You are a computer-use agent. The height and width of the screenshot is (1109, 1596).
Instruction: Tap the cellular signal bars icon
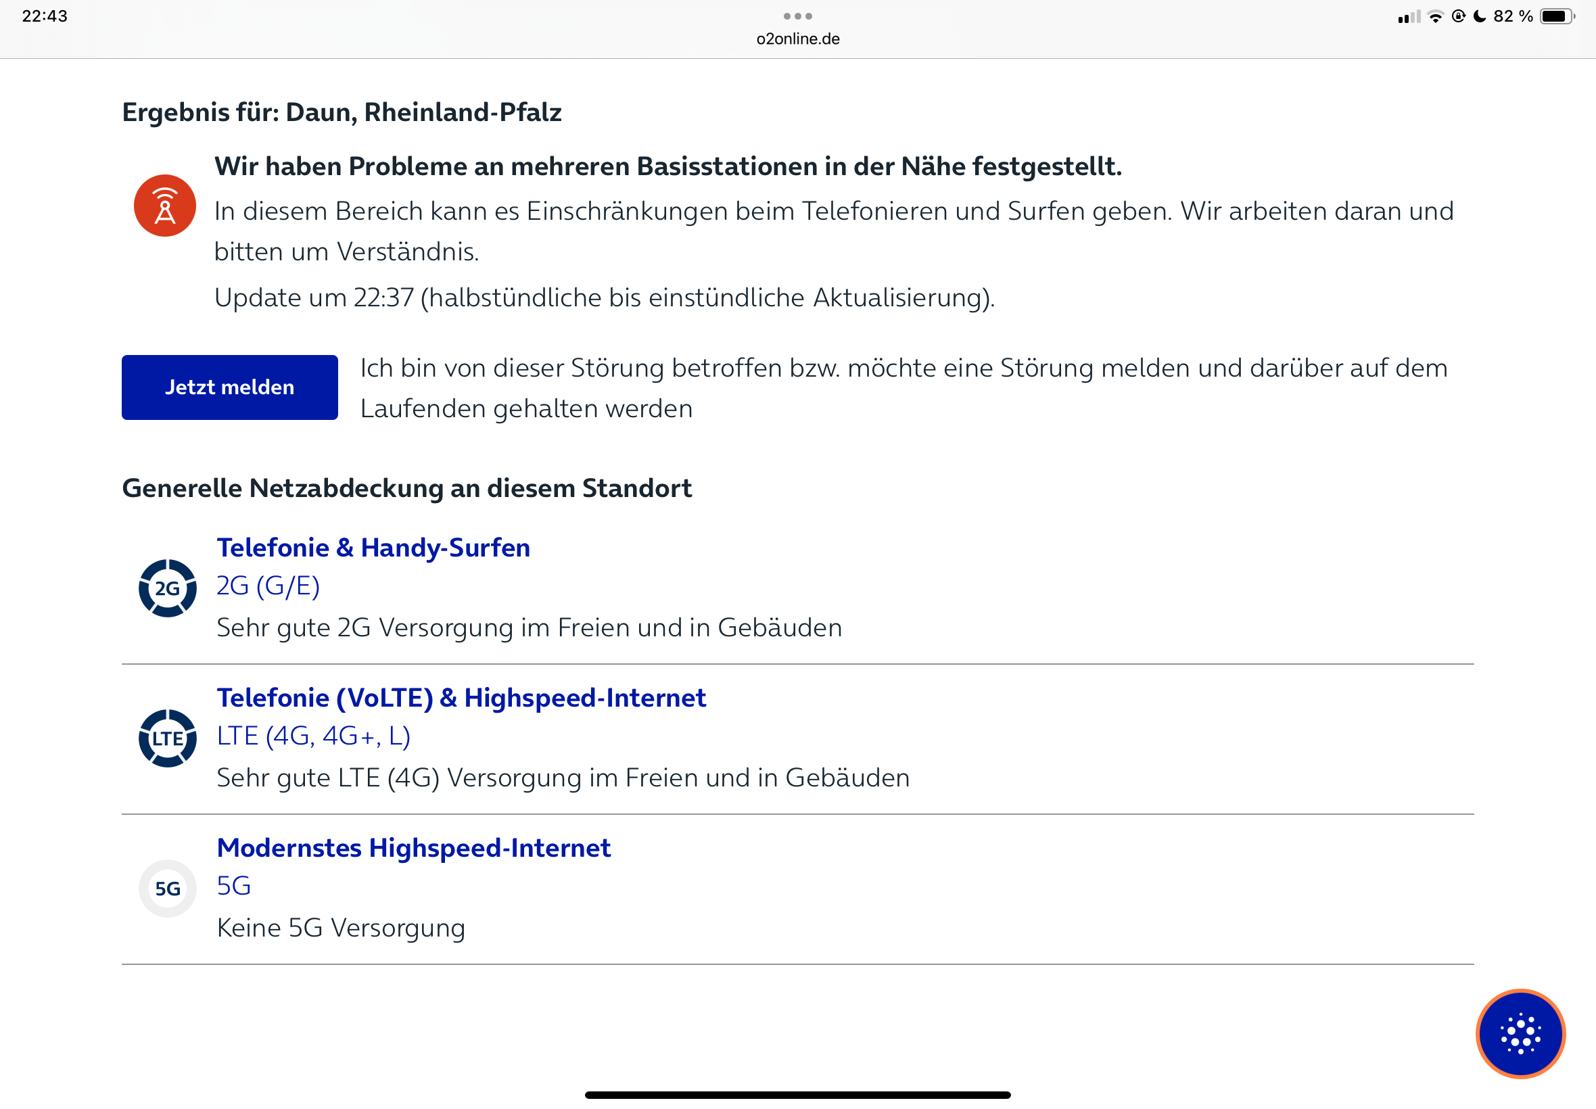click(x=1409, y=17)
